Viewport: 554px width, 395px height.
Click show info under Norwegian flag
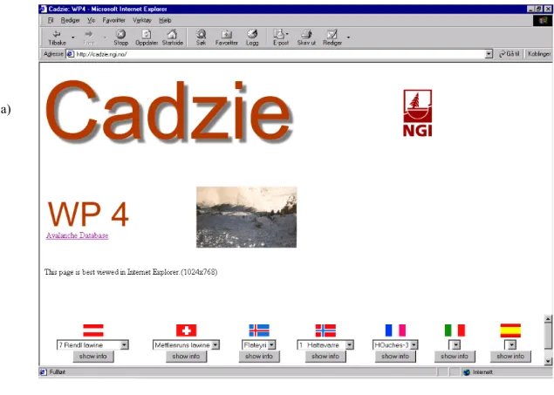pos(325,357)
